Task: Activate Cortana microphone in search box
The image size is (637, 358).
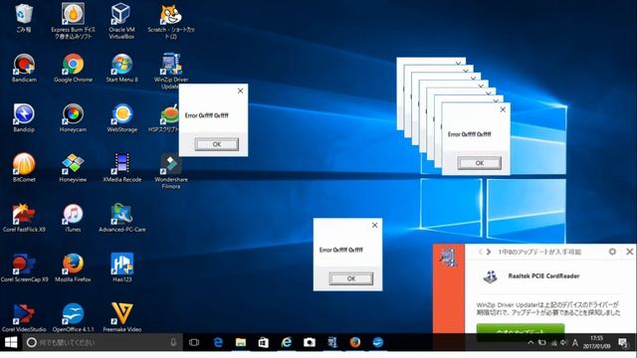Action: (x=173, y=342)
